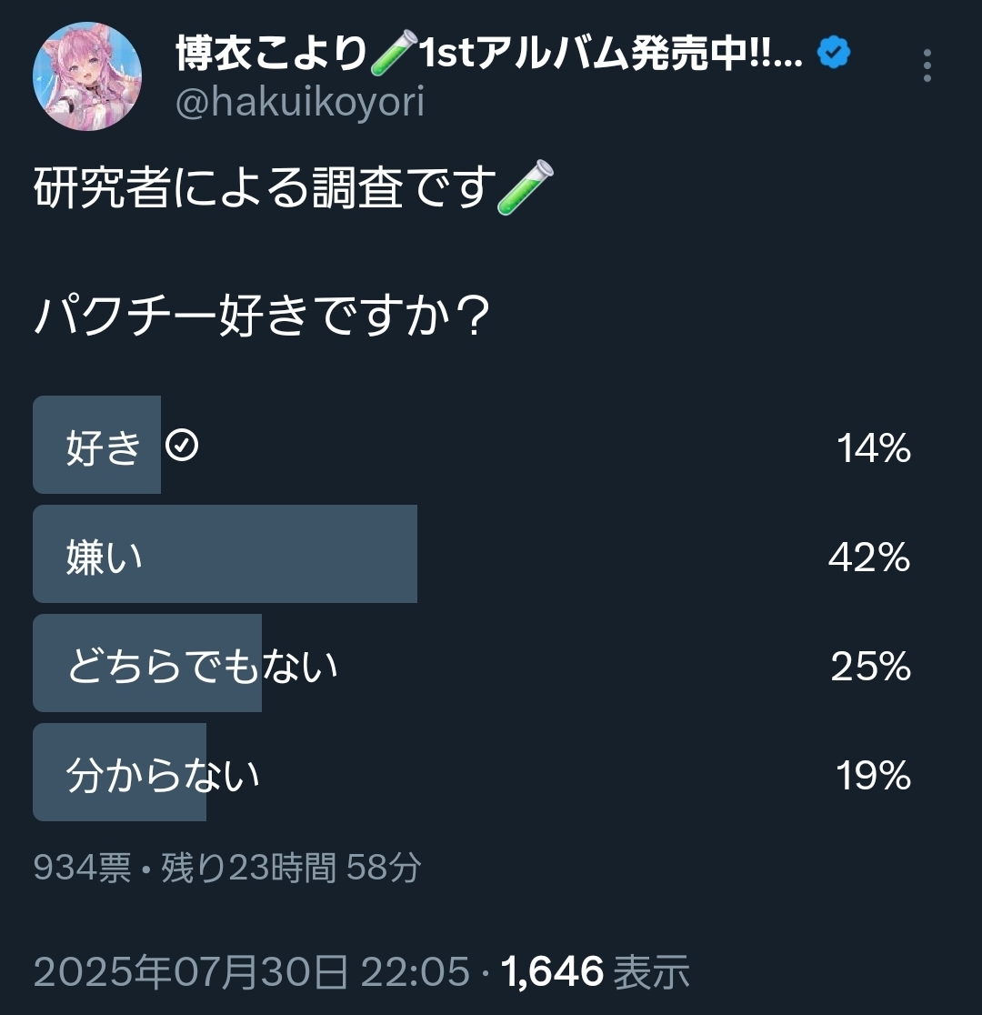This screenshot has width=982, height=1015.
Task: Click the パクチー好きですか？ question text
Action: (262, 316)
